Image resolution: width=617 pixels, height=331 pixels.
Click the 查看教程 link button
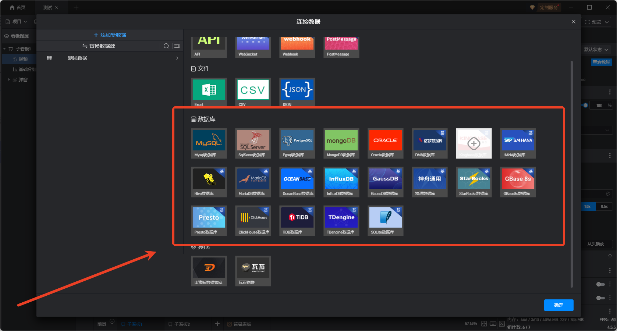click(x=602, y=62)
